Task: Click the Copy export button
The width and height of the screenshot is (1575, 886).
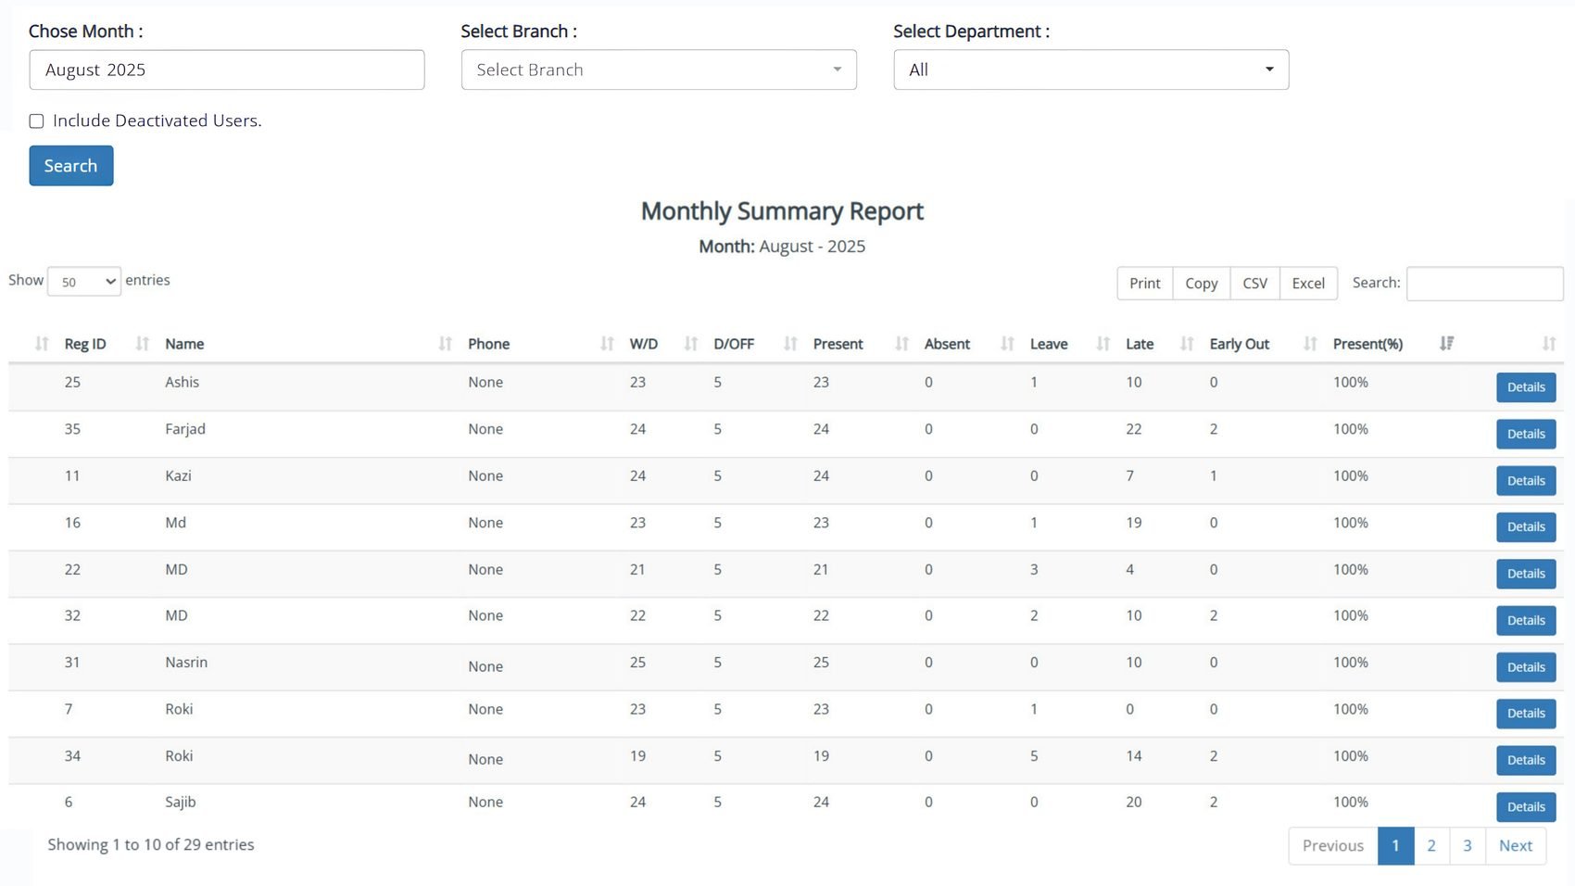Action: click(1202, 284)
